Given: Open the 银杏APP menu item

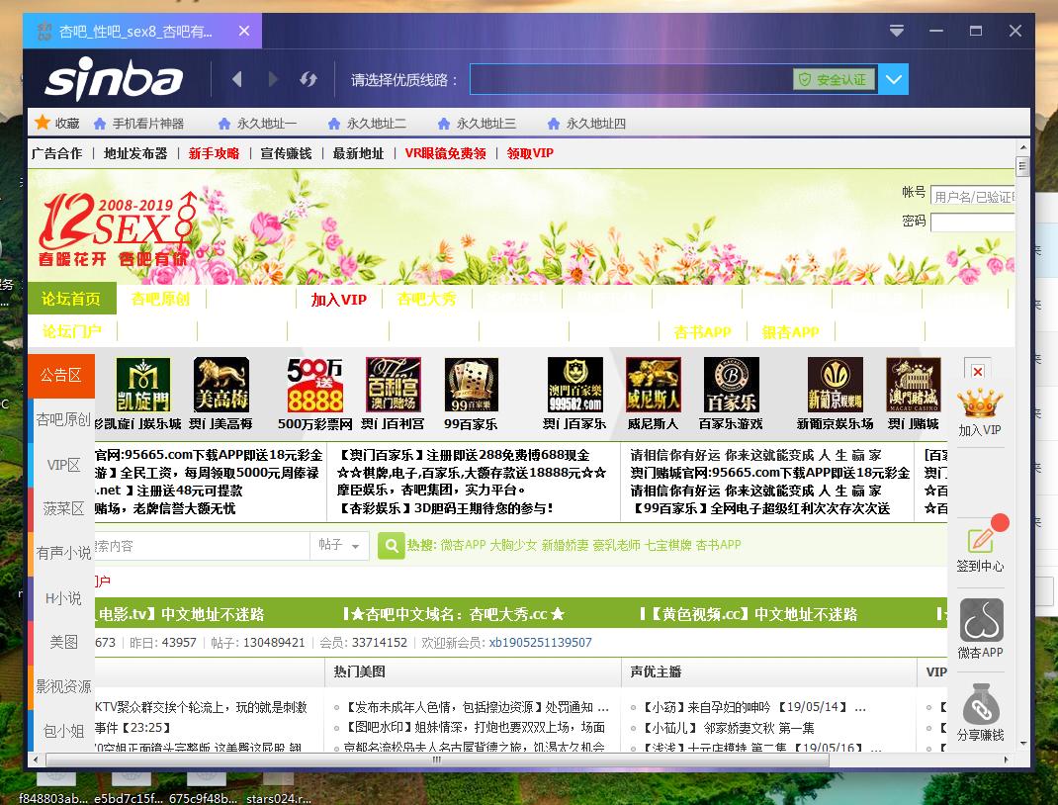Looking at the screenshot, I should click(791, 331).
